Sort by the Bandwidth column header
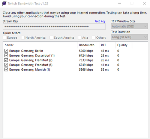This screenshot has height=139, width=150. pyautogui.click(x=88, y=45)
